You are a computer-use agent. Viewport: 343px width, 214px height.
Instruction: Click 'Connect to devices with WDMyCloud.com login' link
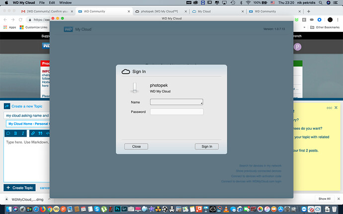pos(251,181)
